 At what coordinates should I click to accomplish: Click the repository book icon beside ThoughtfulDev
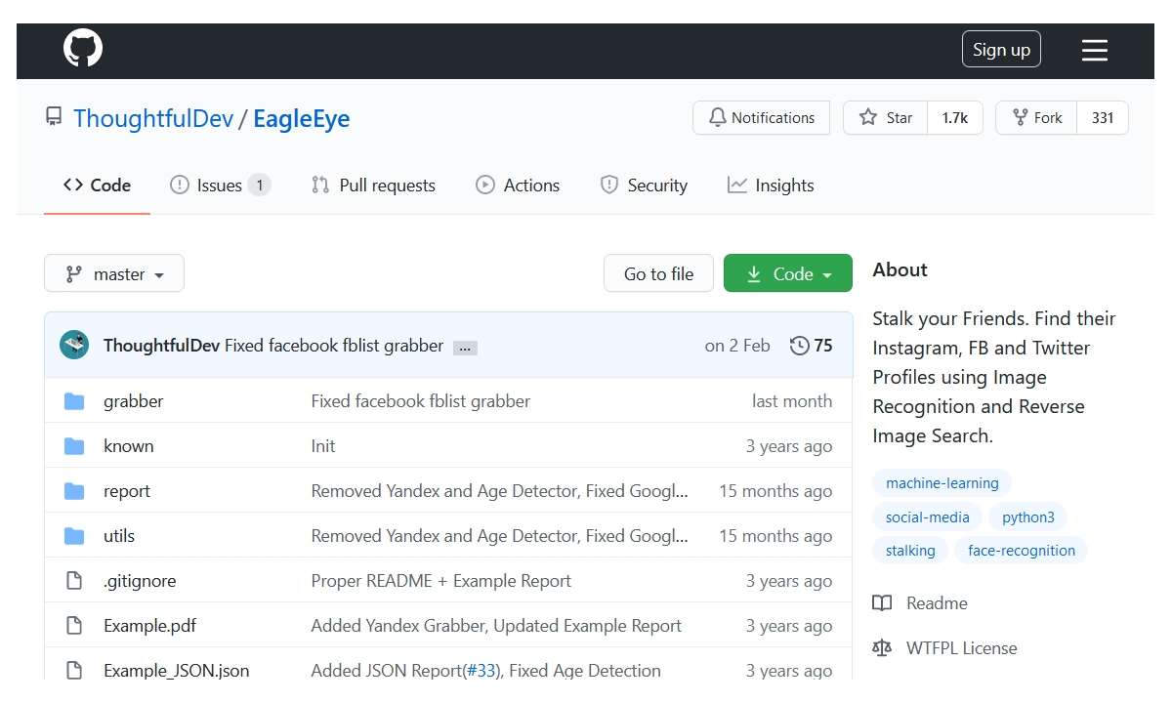[54, 118]
